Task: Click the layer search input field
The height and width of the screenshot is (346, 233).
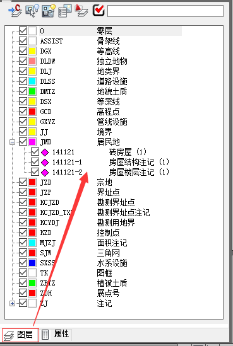Action: point(165,11)
